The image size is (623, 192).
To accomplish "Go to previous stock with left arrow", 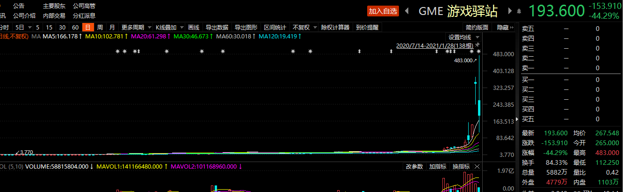I will click(x=406, y=11).
